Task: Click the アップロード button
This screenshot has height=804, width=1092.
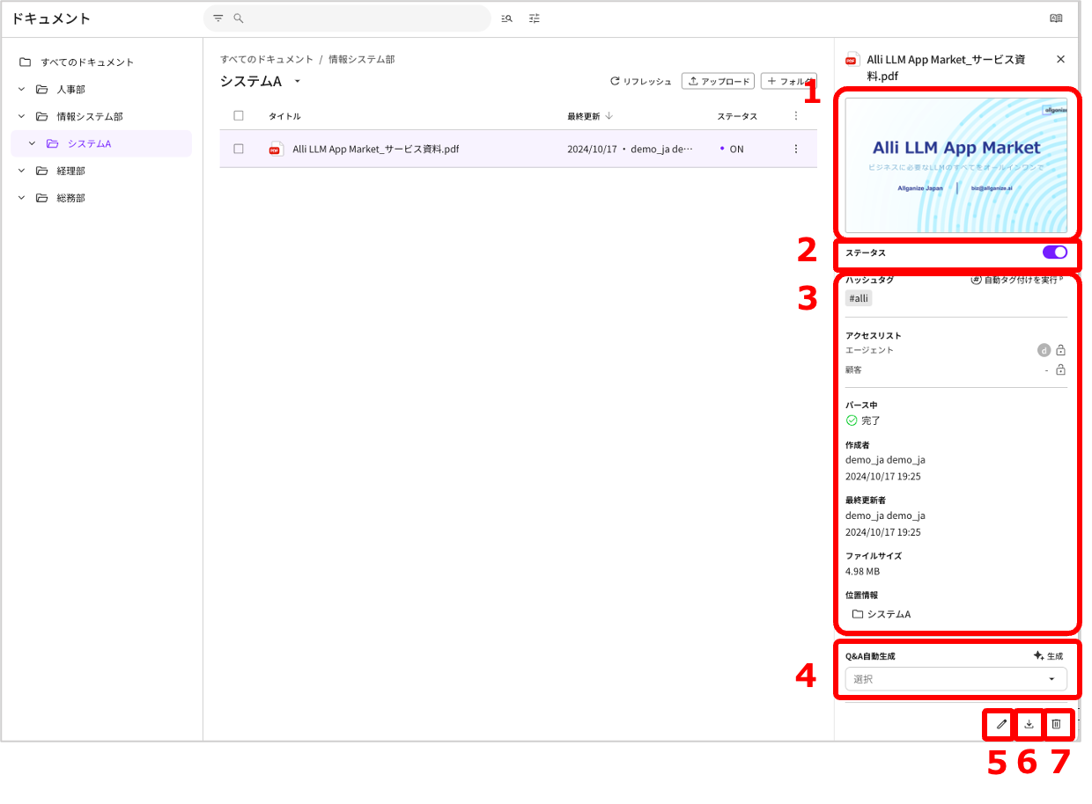Action: 718,82
